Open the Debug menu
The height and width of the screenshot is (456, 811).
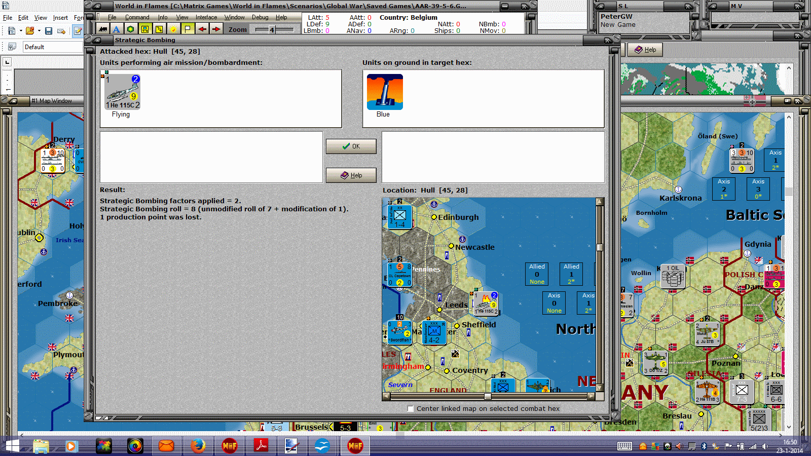click(260, 17)
